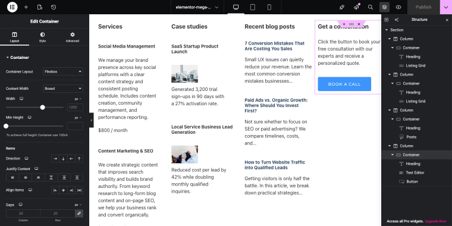Set Justify Content to end
Screen dimensions: 452x226
[x=38, y=178]
